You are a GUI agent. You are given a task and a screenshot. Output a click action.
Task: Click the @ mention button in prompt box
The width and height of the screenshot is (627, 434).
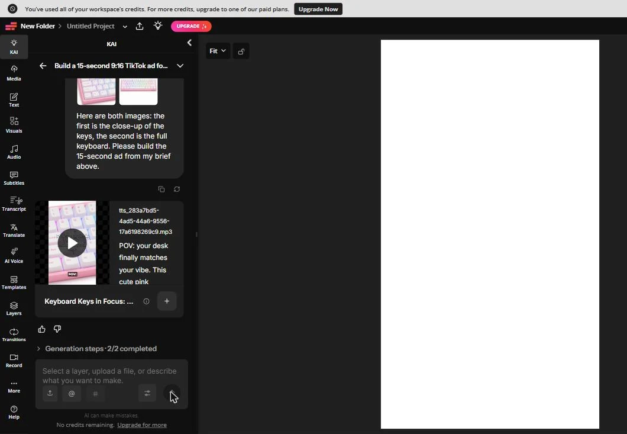point(72,393)
